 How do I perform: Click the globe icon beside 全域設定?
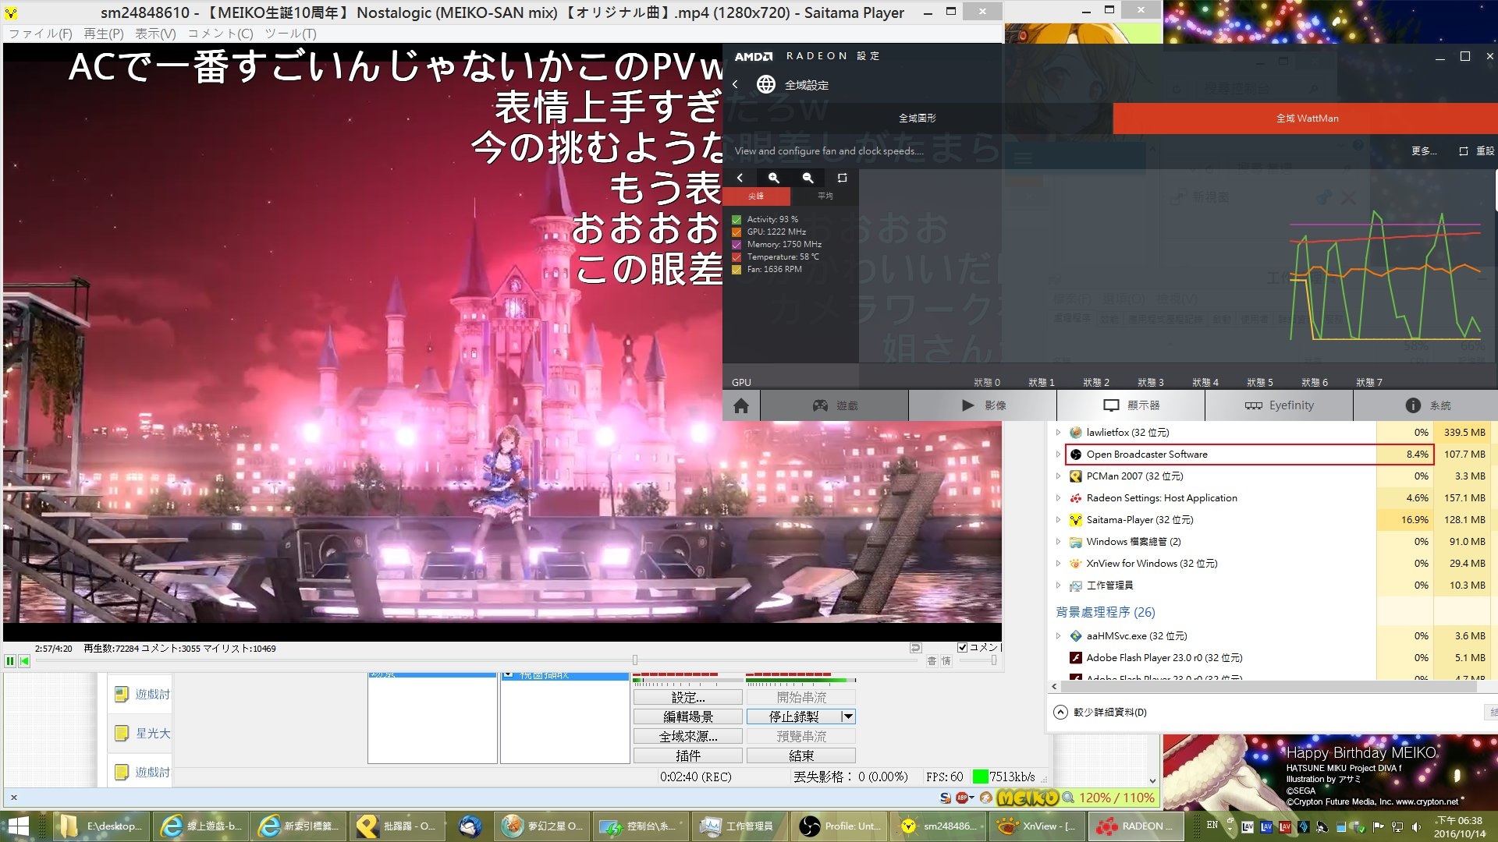(766, 84)
